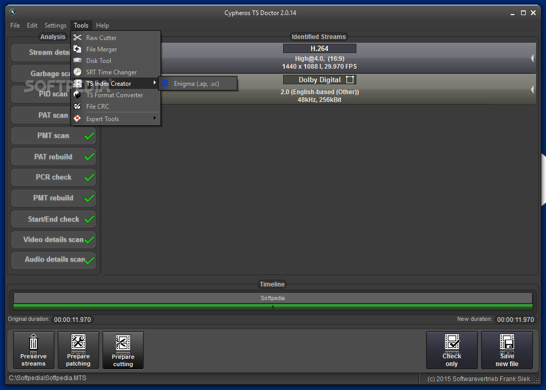Click the PMT scan button label
546x390 pixels.
pos(54,136)
